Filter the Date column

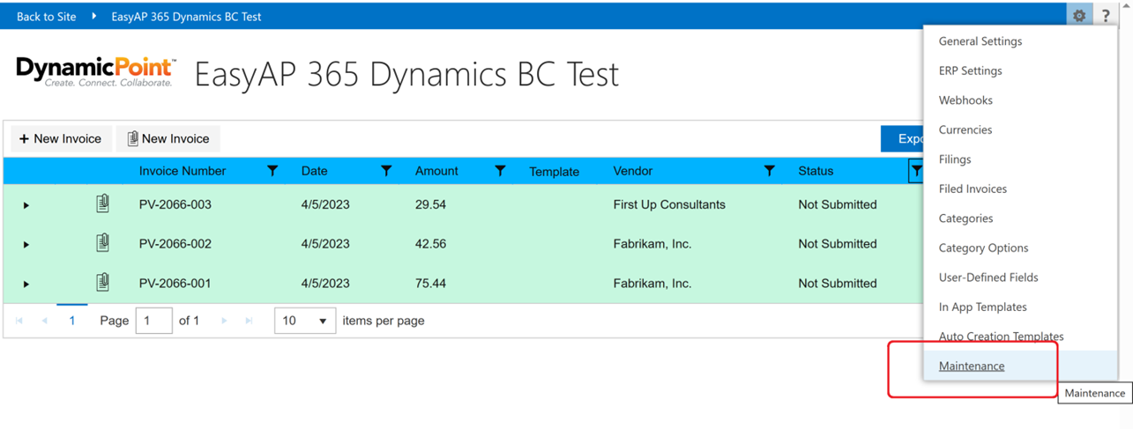pyautogui.click(x=386, y=171)
